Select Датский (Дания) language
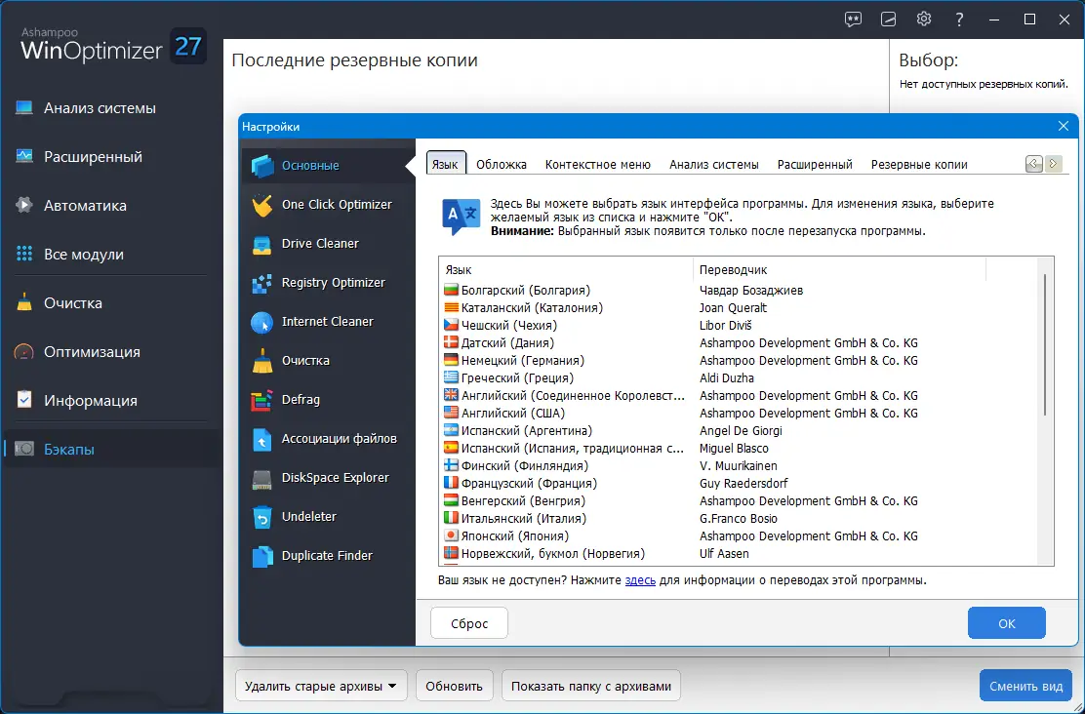Viewport: 1085px width, 714px height. pos(739,343)
